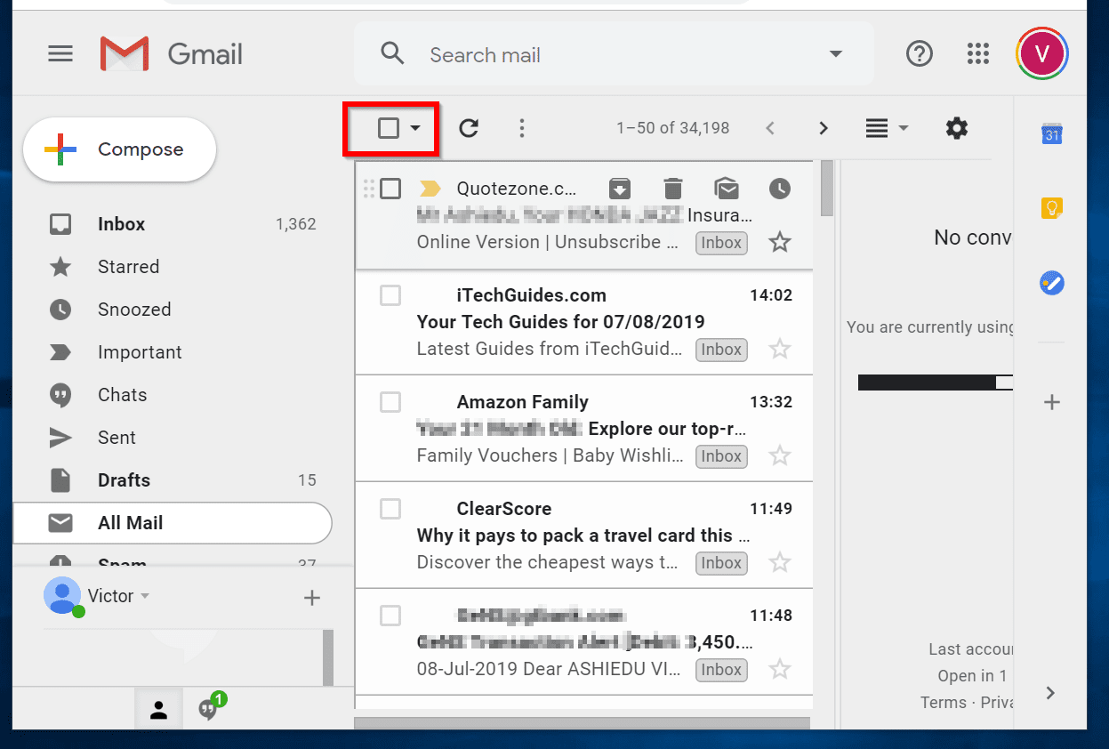This screenshot has width=1109, height=749.
Task: Open Google Tasks in the side panel
Action: click(x=1051, y=283)
